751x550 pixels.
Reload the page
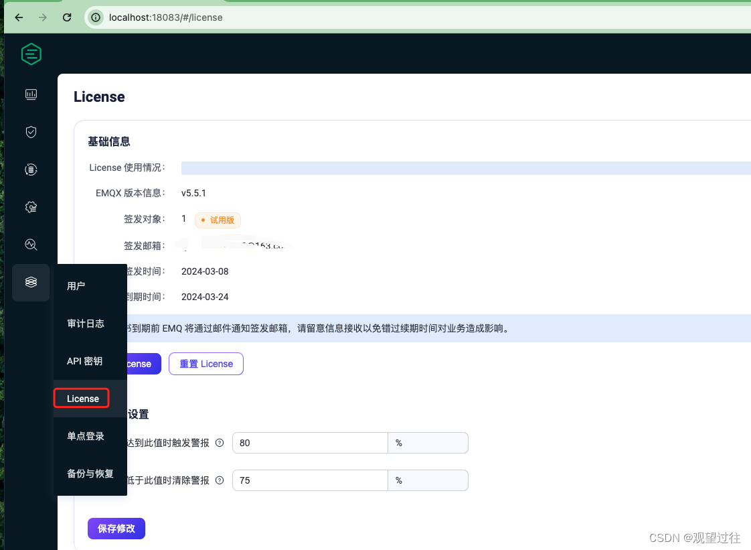click(67, 17)
